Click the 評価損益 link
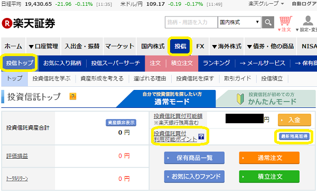317x192 pixels. click(x=17, y=156)
